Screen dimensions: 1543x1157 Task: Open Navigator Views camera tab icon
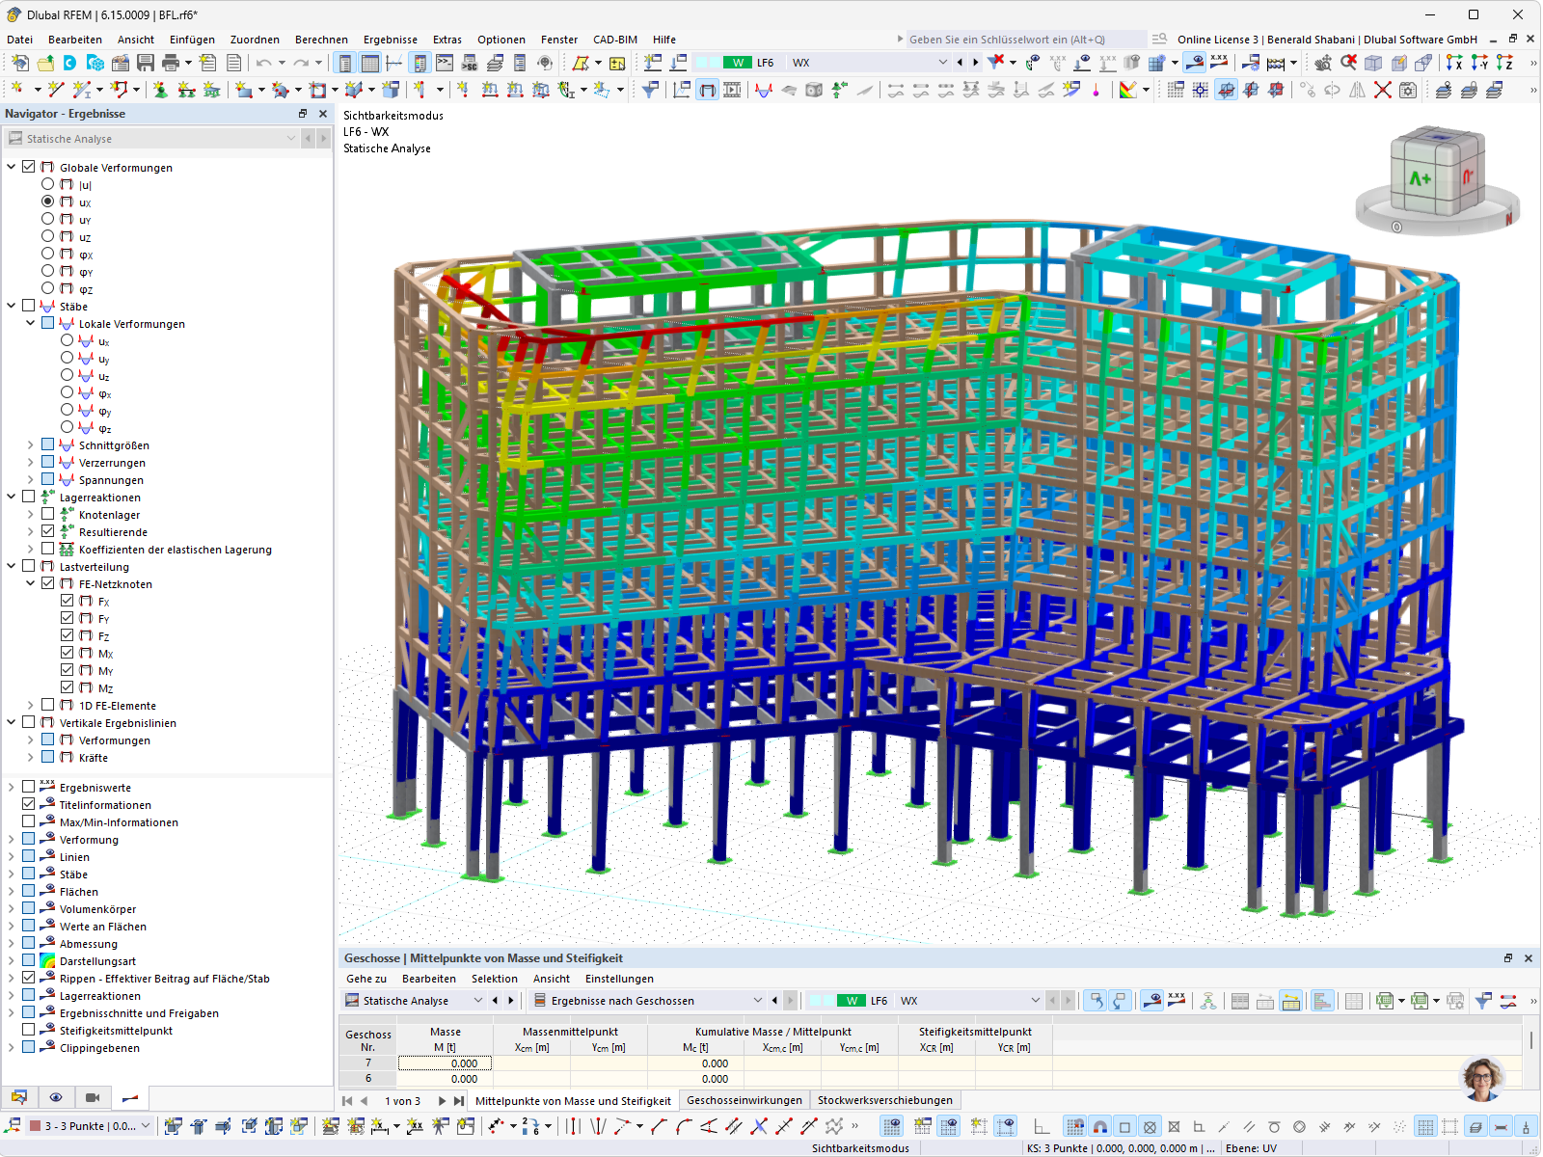point(93,1097)
